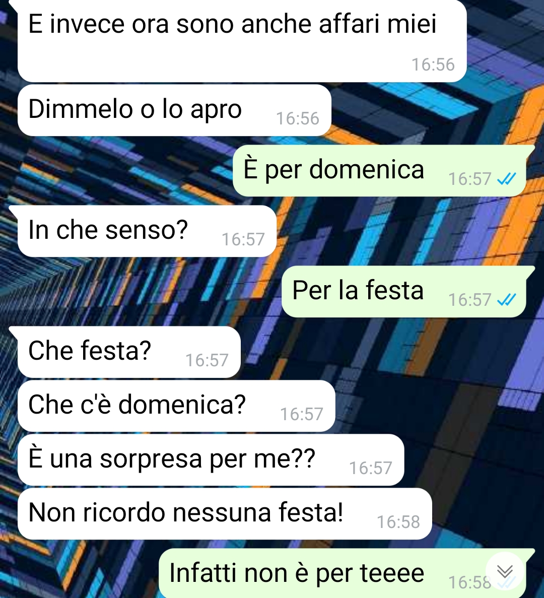
Task: Tap the 16:56 timestamp on the top message
Action: coord(433,64)
